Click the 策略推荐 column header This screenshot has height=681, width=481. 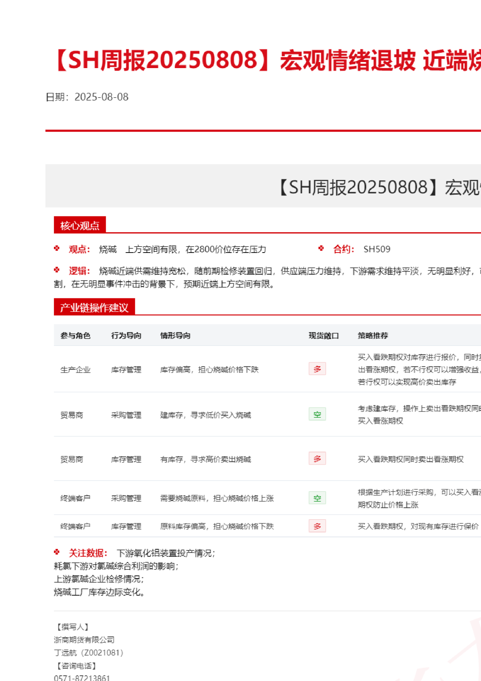click(372, 336)
